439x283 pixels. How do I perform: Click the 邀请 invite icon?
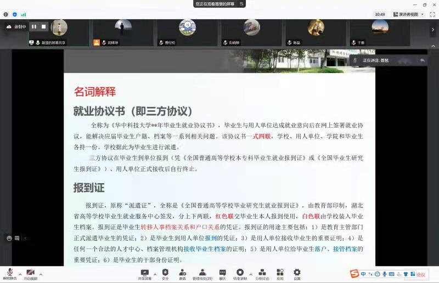[182, 273]
